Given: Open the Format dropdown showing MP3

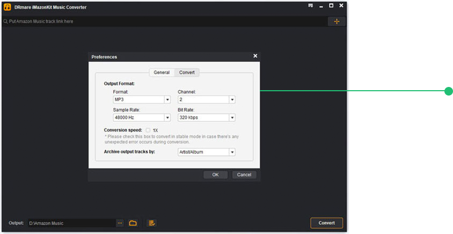Looking at the screenshot, I should pos(142,100).
